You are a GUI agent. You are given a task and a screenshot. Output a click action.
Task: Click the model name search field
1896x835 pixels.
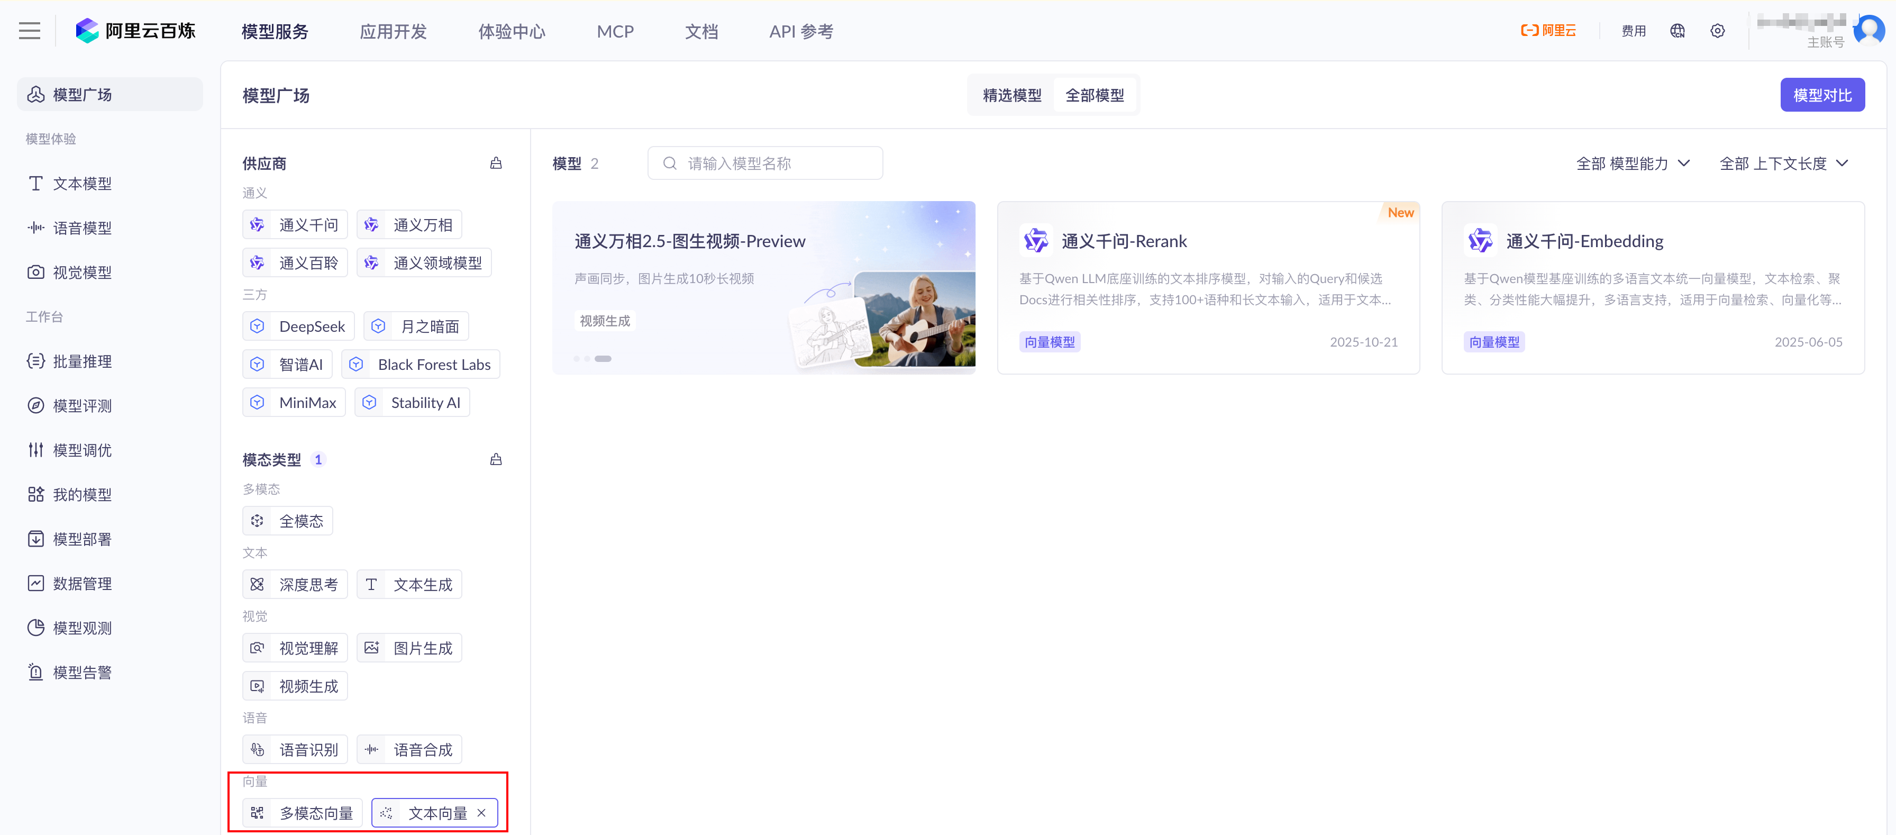click(x=765, y=163)
